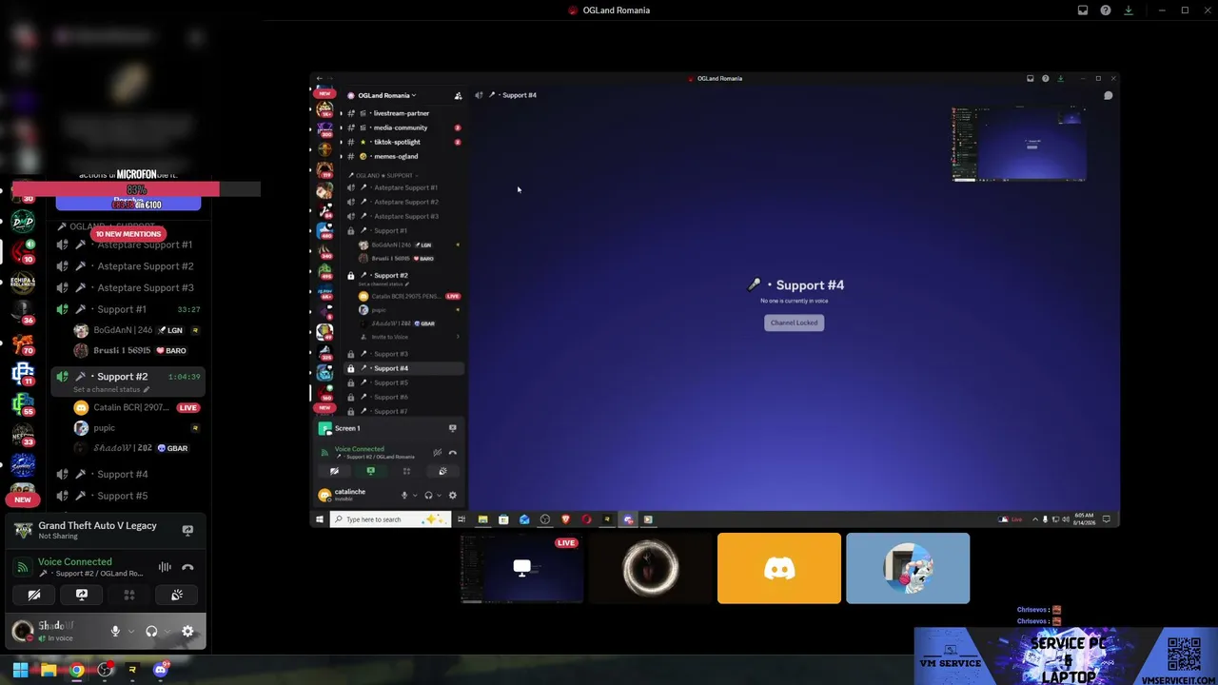Open Grand Theft Auto V Legacy activity
Image resolution: width=1218 pixels, height=685 pixels.
[x=97, y=530]
